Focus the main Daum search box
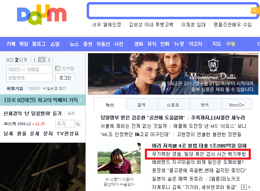260x191 pixels. (170, 11)
